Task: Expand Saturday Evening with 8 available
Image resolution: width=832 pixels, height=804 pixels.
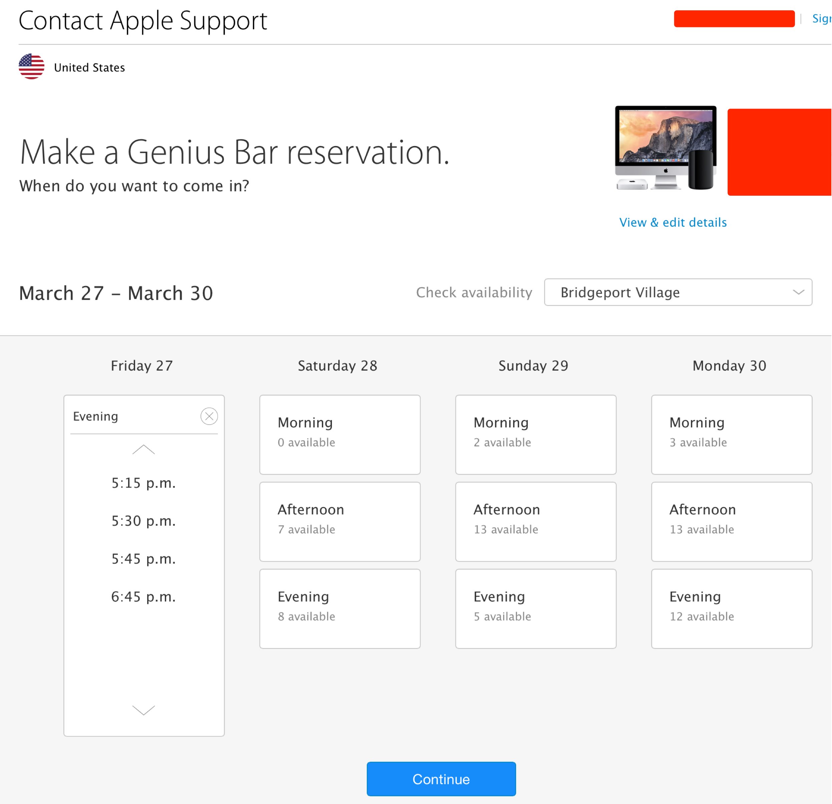Action: [340, 609]
